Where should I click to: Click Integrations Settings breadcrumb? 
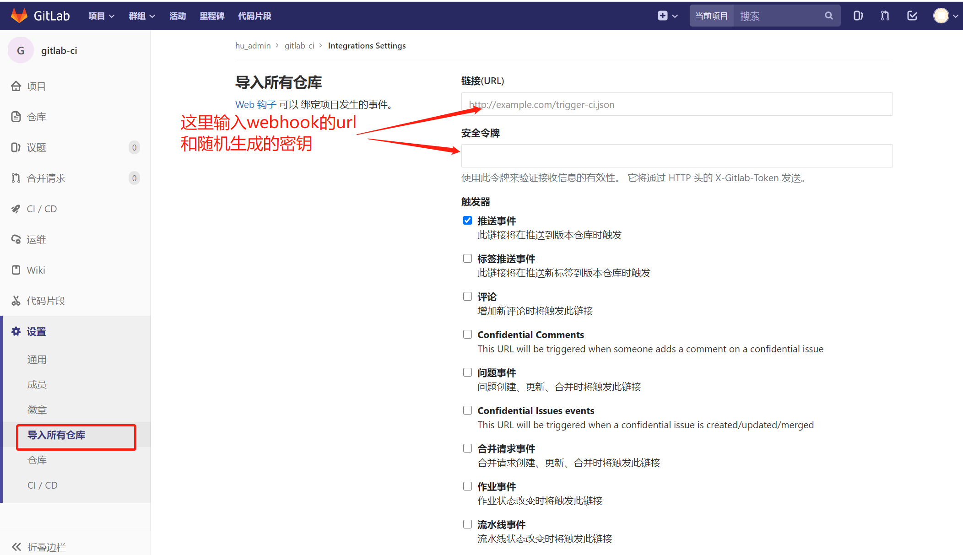coord(367,46)
